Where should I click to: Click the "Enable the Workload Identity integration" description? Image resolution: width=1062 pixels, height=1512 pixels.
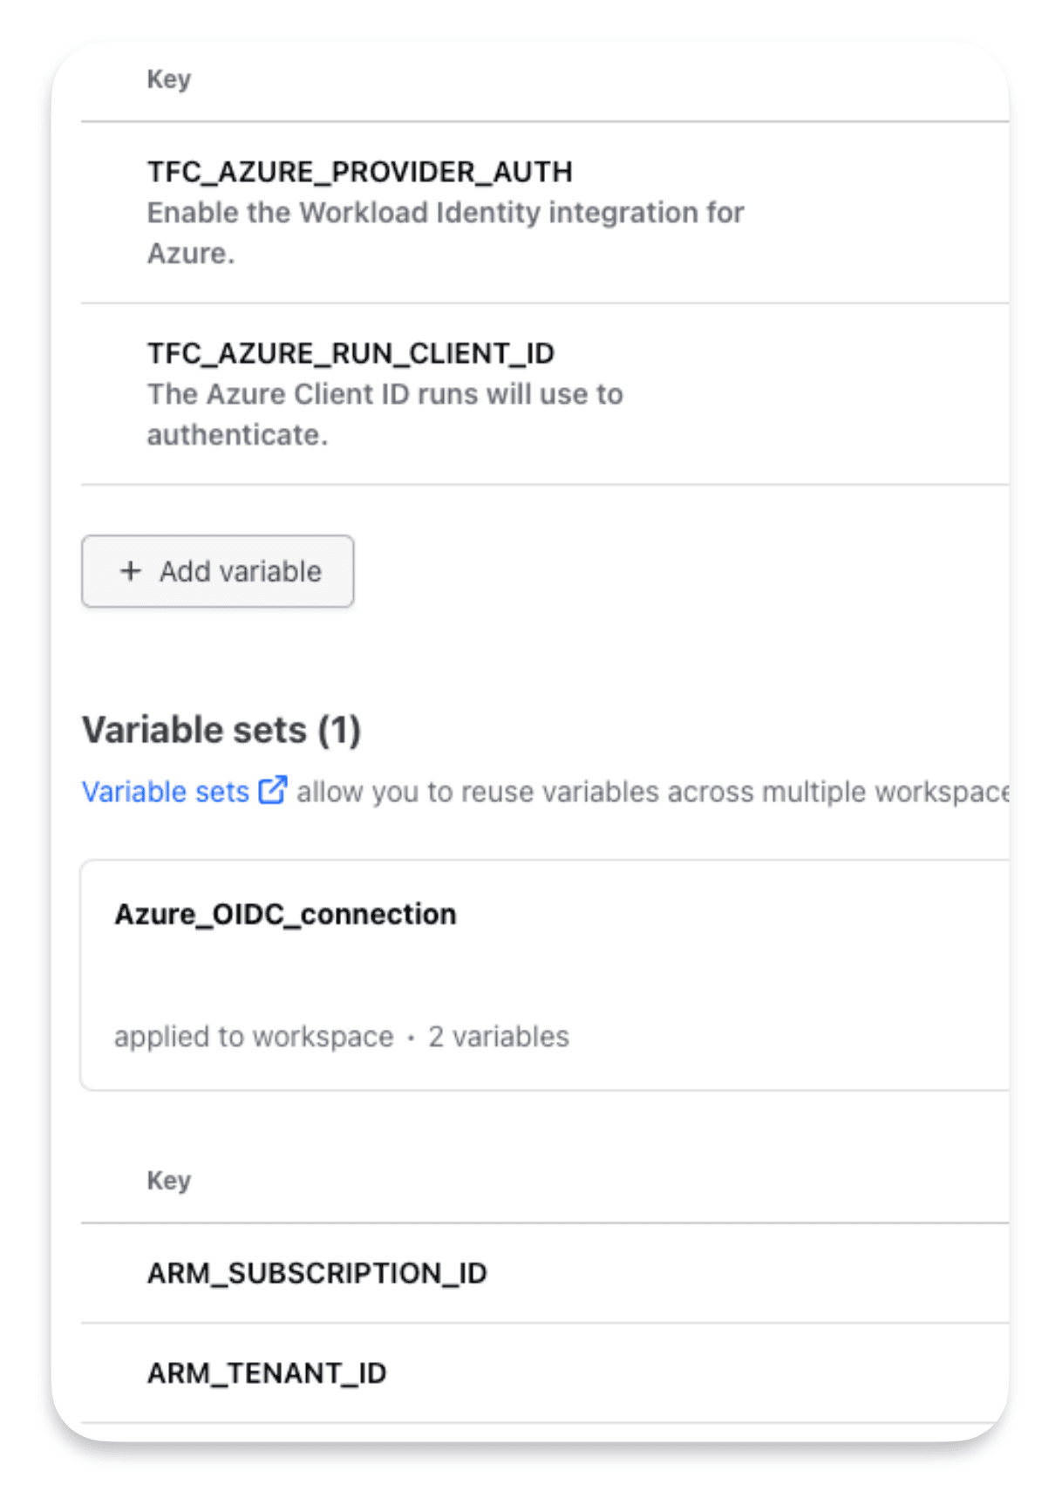445,213
